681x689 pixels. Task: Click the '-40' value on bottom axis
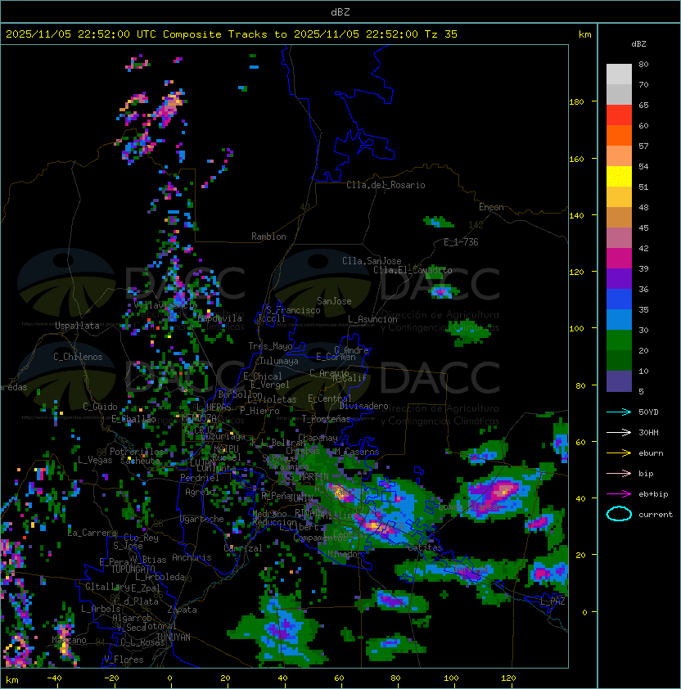click(x=54, y=678)
